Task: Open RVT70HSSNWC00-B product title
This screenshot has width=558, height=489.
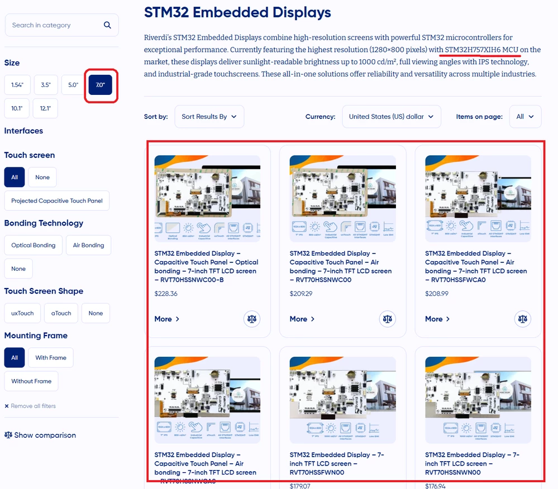Action: click(207, 266)
